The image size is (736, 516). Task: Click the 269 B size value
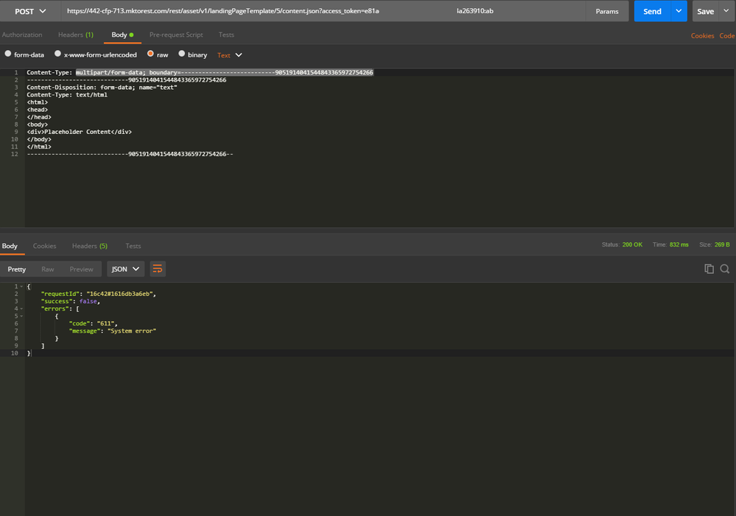[x=722, y=245]
